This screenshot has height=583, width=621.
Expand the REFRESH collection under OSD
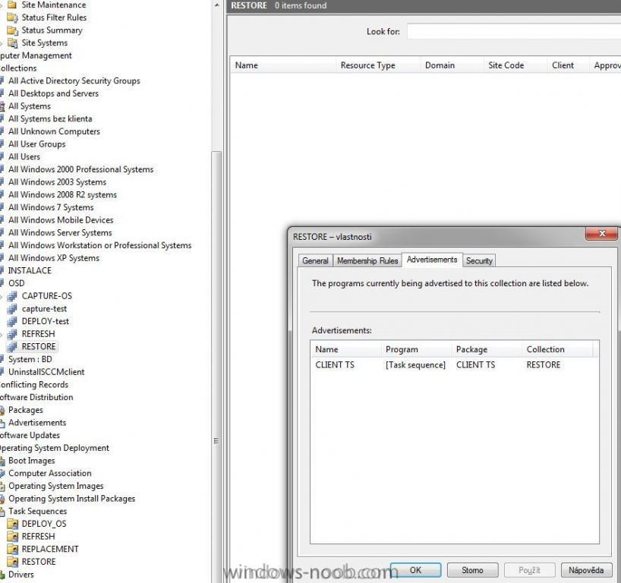(x=2, y=334)
